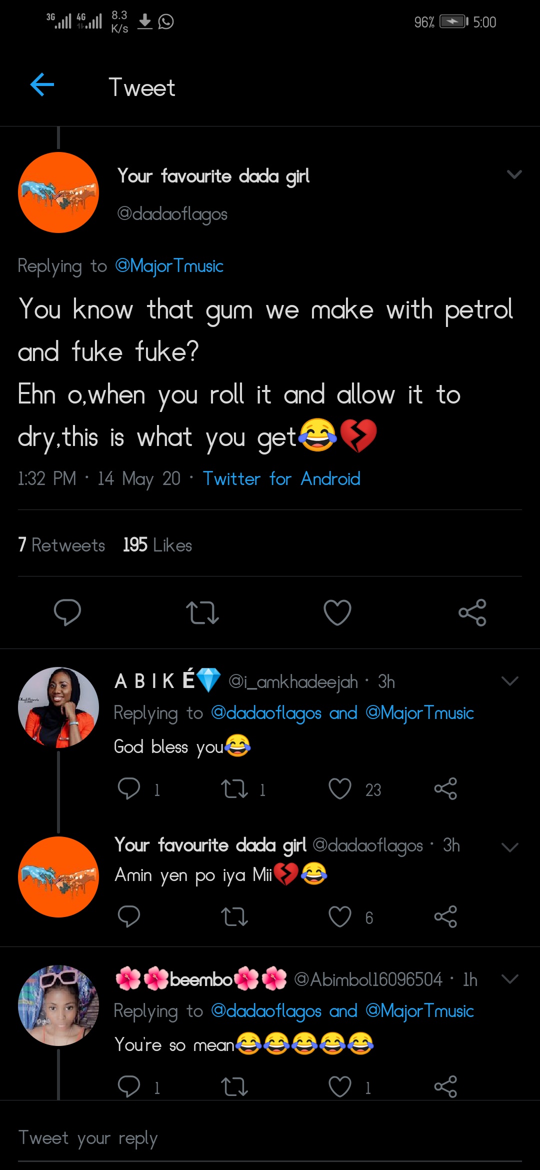
Task: Like the 'Amin yen po iya Mii' reply
Action: point(340,916)
